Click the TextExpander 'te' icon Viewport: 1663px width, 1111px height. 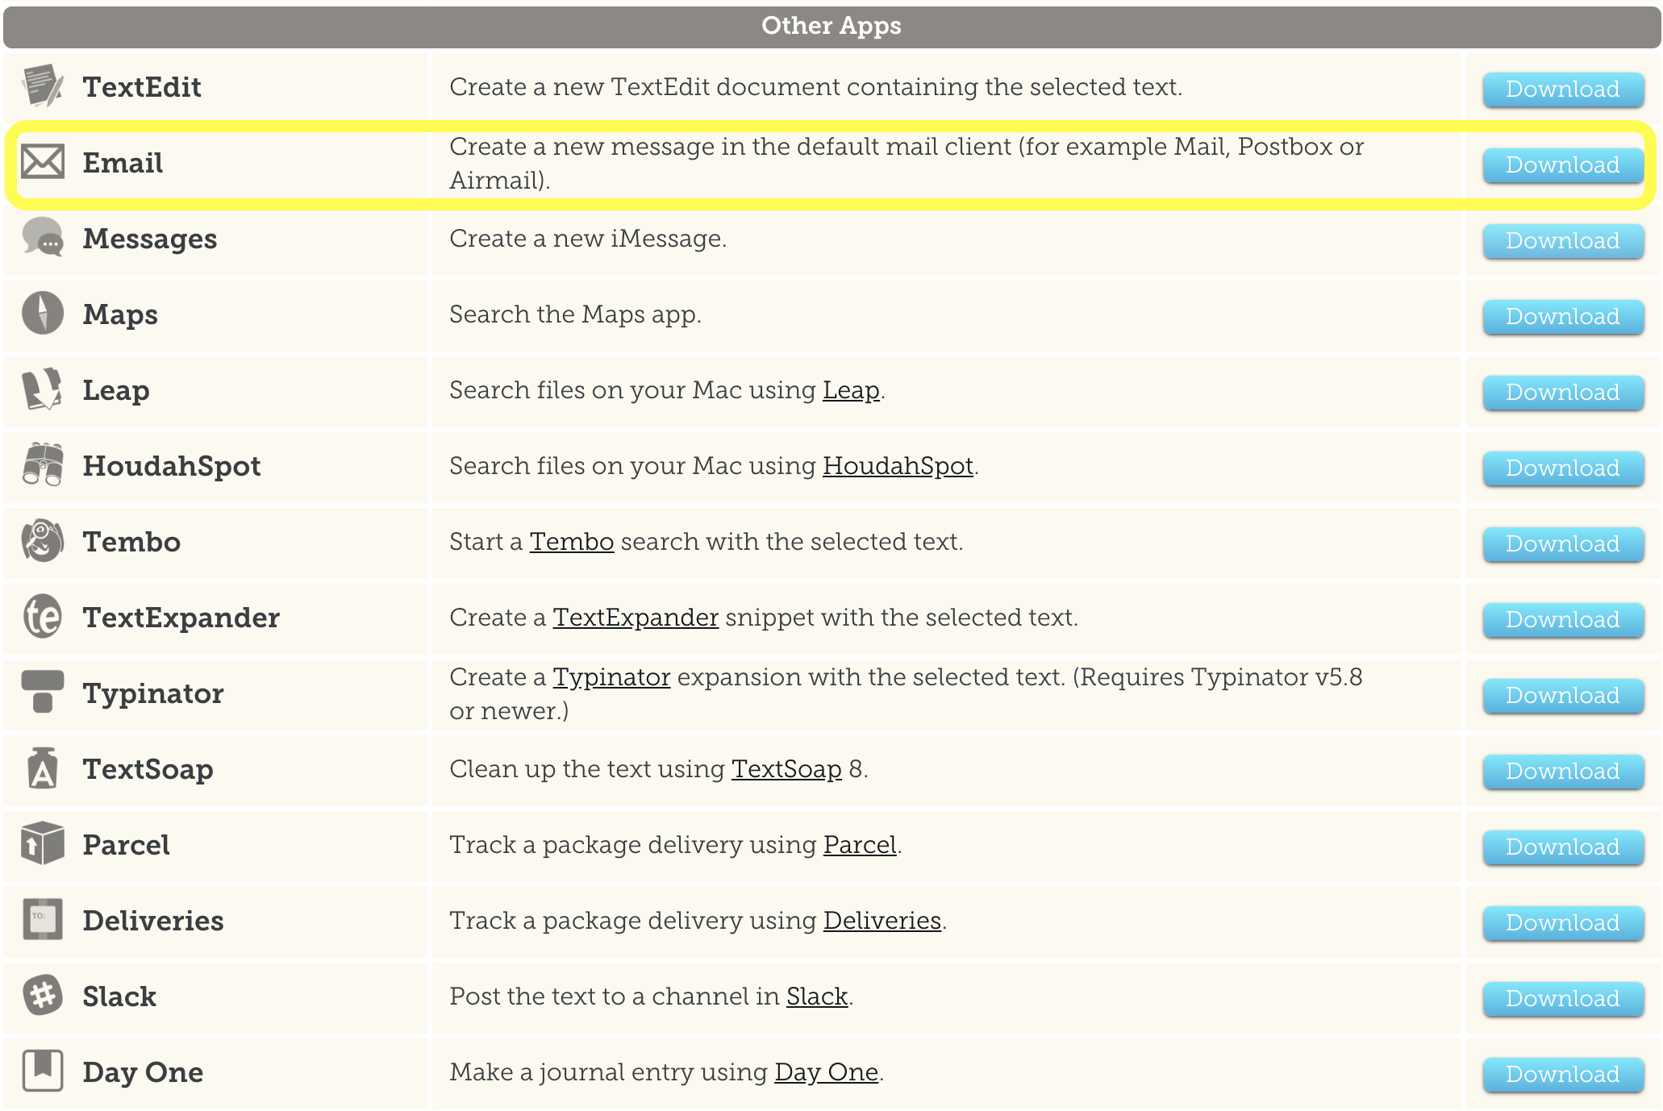[43, 617]
